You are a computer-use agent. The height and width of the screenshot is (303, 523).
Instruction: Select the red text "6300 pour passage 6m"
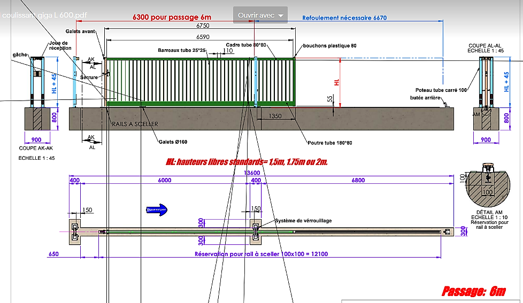click(172, 17)
